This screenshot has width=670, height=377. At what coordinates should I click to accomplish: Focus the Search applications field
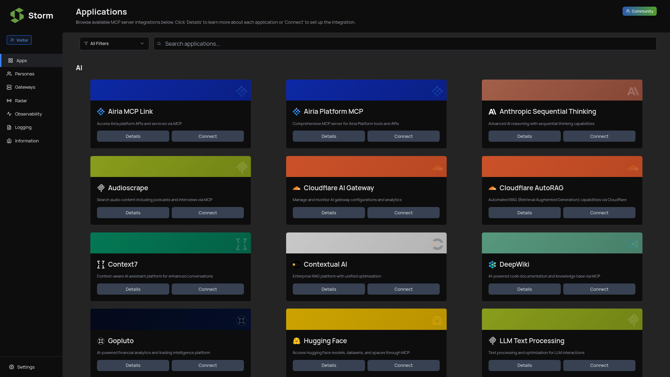(405, 44)
